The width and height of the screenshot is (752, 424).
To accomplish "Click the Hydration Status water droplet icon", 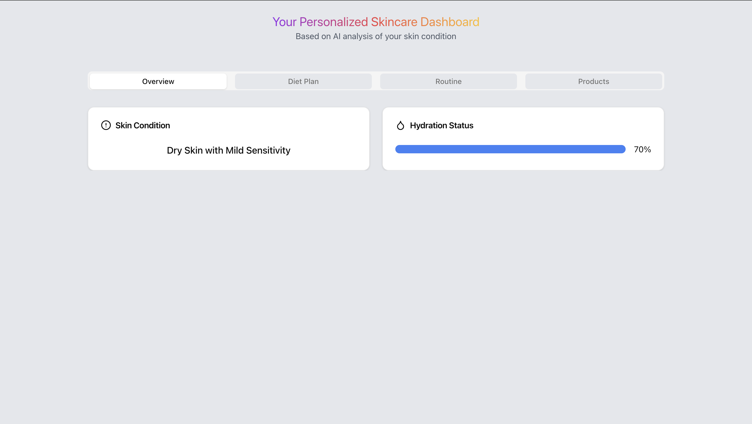I will click(400, 125).
